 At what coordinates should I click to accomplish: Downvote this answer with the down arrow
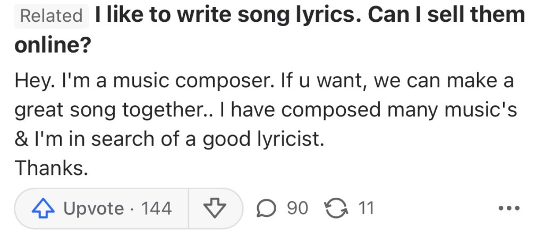point(215,208)
